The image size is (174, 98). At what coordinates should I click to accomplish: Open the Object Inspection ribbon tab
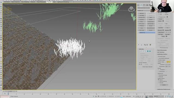[15, 2]
